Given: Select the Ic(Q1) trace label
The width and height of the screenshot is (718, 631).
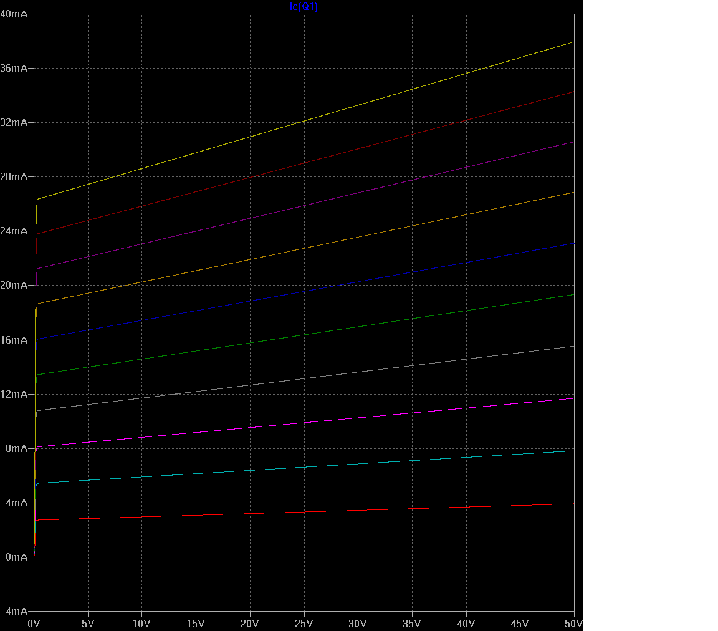Looking at the screenshot, I should click(304, 6).
